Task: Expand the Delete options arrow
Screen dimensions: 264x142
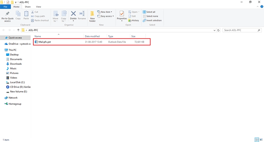Action: (x=73, y=21)
